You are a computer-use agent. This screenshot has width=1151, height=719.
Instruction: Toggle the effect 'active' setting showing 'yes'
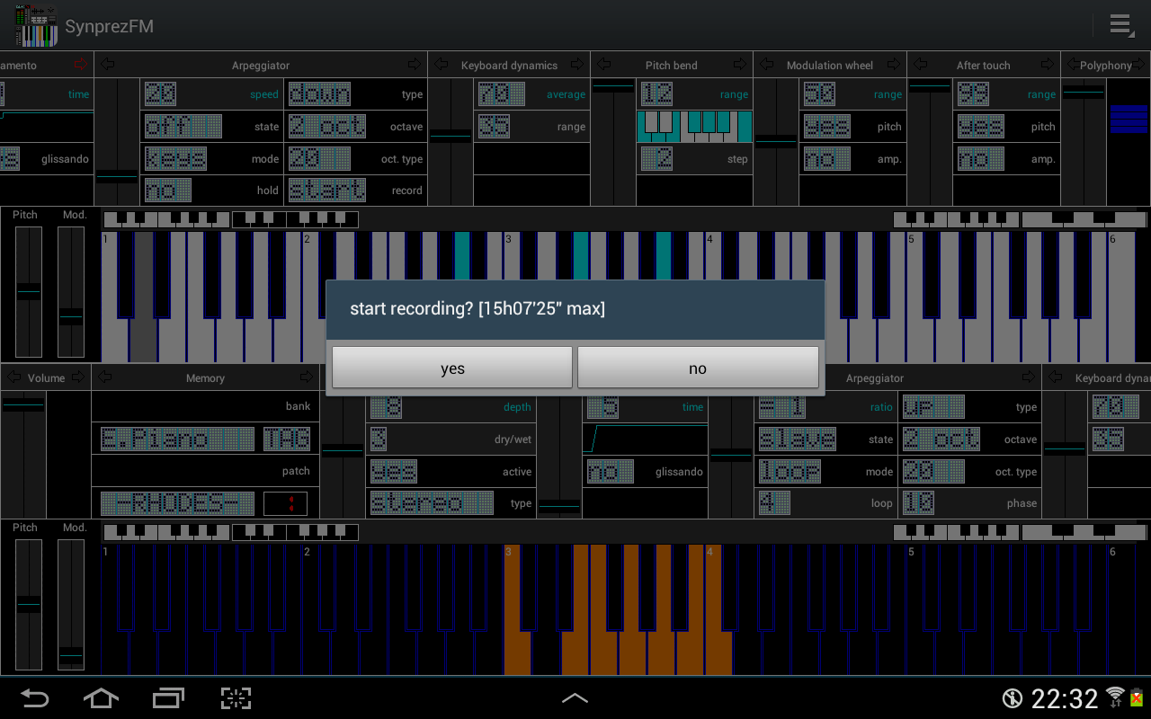click(393, 471)
